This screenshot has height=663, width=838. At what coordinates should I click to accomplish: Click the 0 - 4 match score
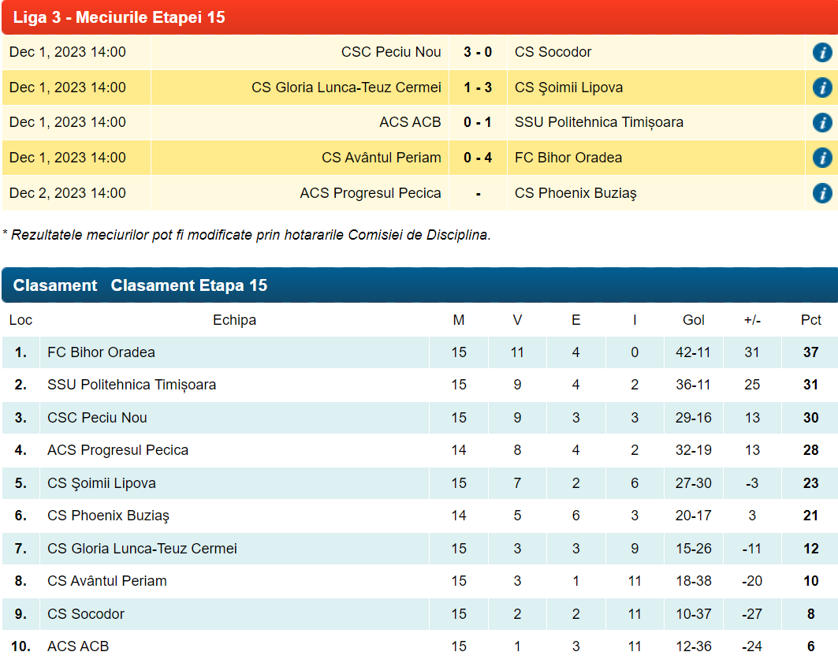pos(478,158)
